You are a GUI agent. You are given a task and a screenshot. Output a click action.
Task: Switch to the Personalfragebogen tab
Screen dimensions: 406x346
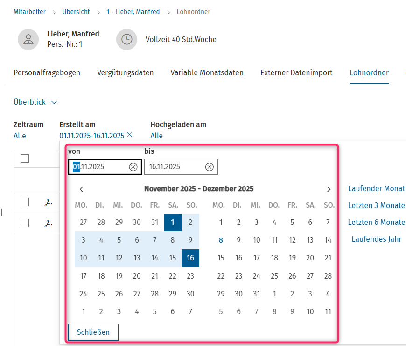point(47,72)
